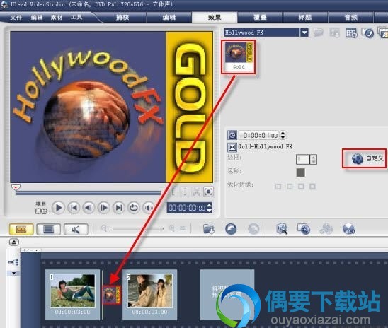Select the Gold transition thumbnail in library

tap(239, 57)
